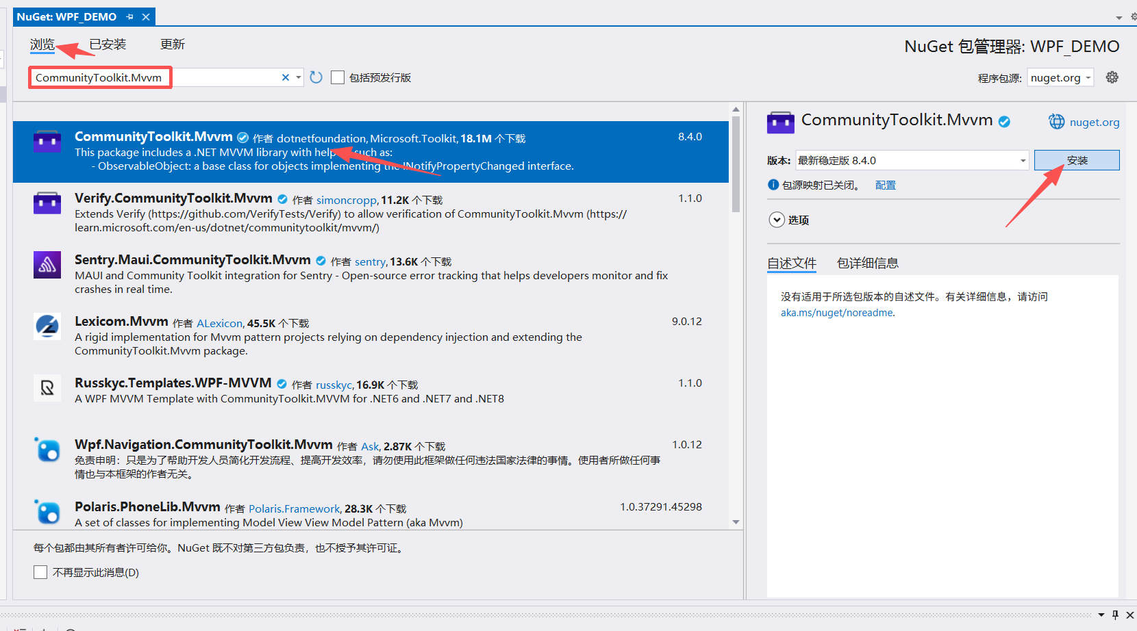The height and width of the screenshot is (631, 1137).
Task: Click version 9.0.12 of Lexicom.Mvvm
Action: [687, 322]
